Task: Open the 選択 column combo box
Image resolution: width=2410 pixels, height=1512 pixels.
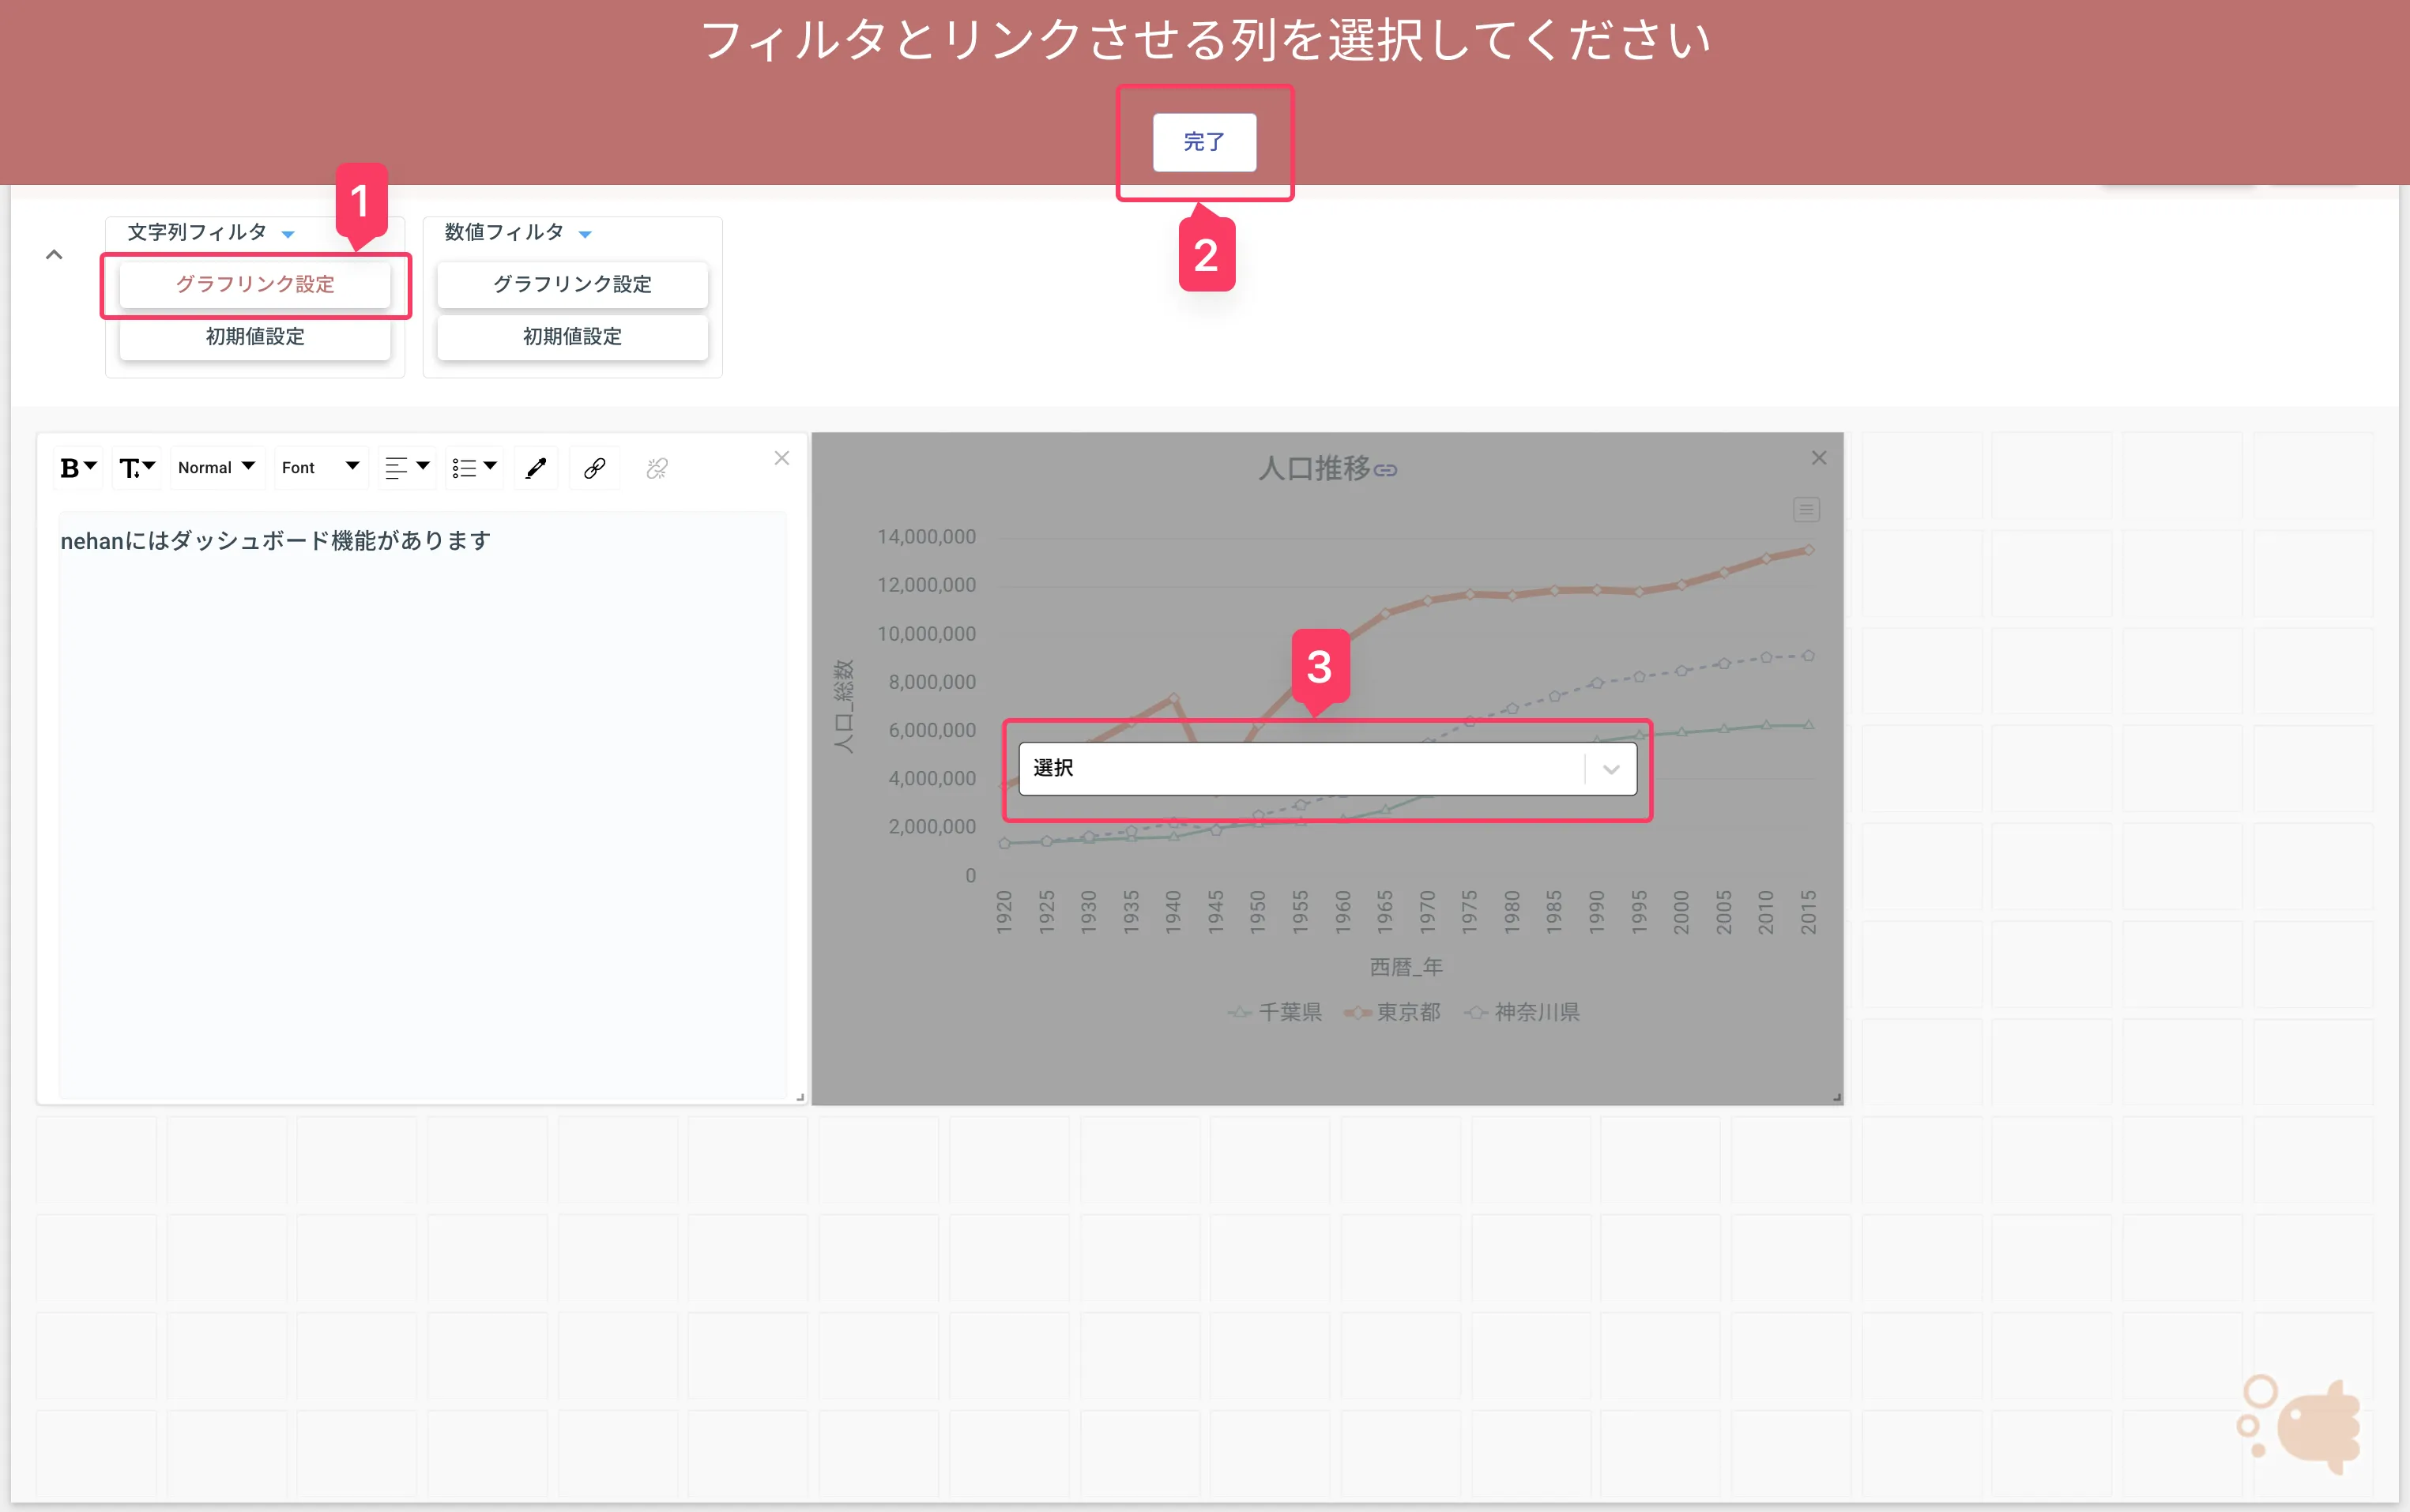Action: point(1327,769)
